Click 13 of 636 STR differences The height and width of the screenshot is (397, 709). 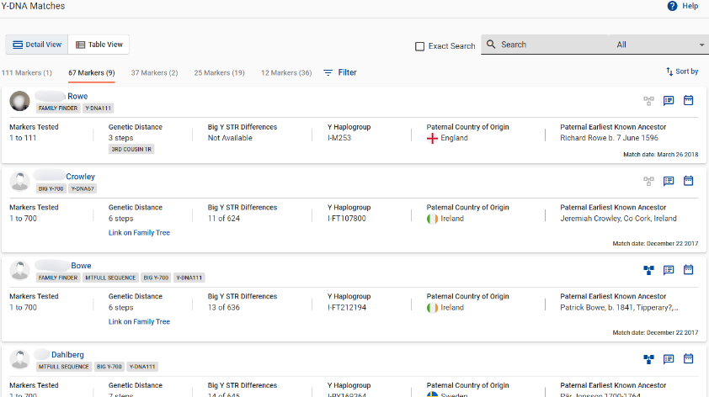click(x=224, y=307)
